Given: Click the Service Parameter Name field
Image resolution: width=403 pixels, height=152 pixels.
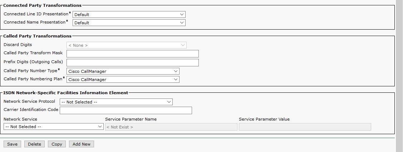Looking at the screenshot, I should pos(171,127).
